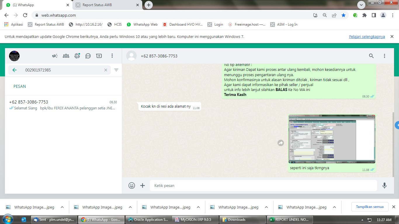The height and width of the screenshot is (224, 399).
Task: Toggle the Chrome side panel icon
Action: (x=374, y=15)
